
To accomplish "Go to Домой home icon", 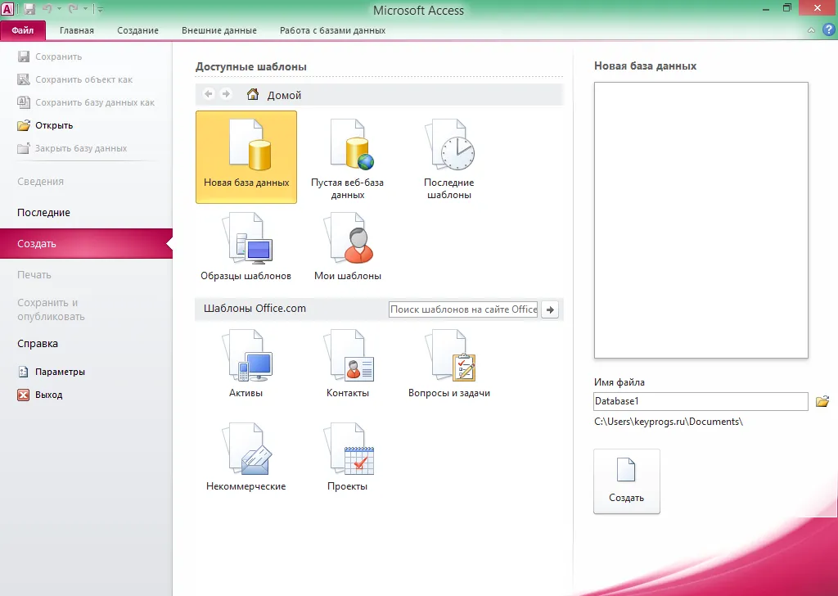I will (253, 95).
